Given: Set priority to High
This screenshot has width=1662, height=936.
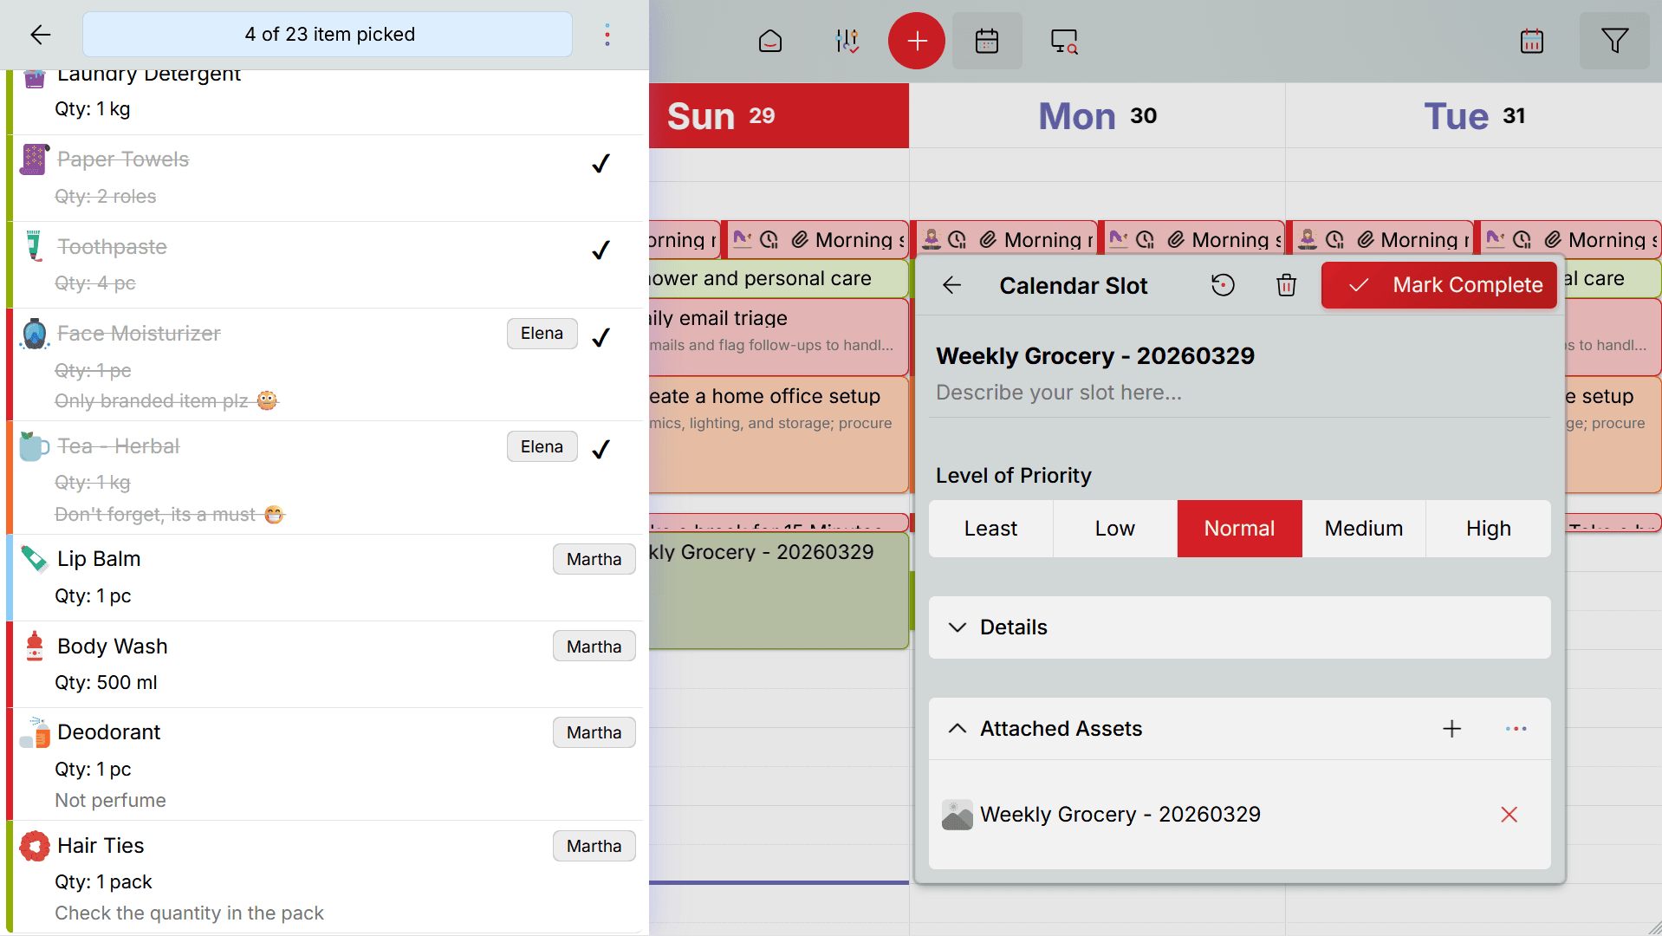Looking at the screenshot, I should [x=1488, y=529].
